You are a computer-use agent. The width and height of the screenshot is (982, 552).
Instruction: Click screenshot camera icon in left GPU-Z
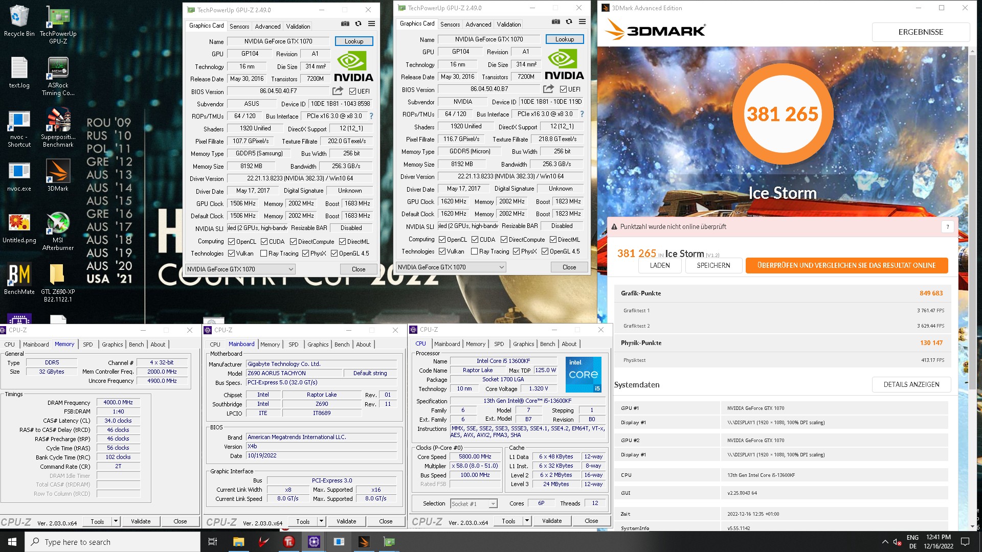[345, 24]
